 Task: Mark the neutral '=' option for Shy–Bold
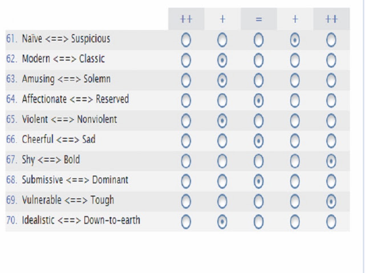(x=258, y=161)
